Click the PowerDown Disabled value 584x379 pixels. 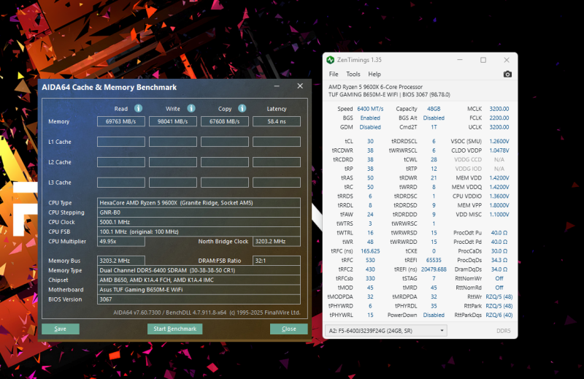tap(434, 315)
